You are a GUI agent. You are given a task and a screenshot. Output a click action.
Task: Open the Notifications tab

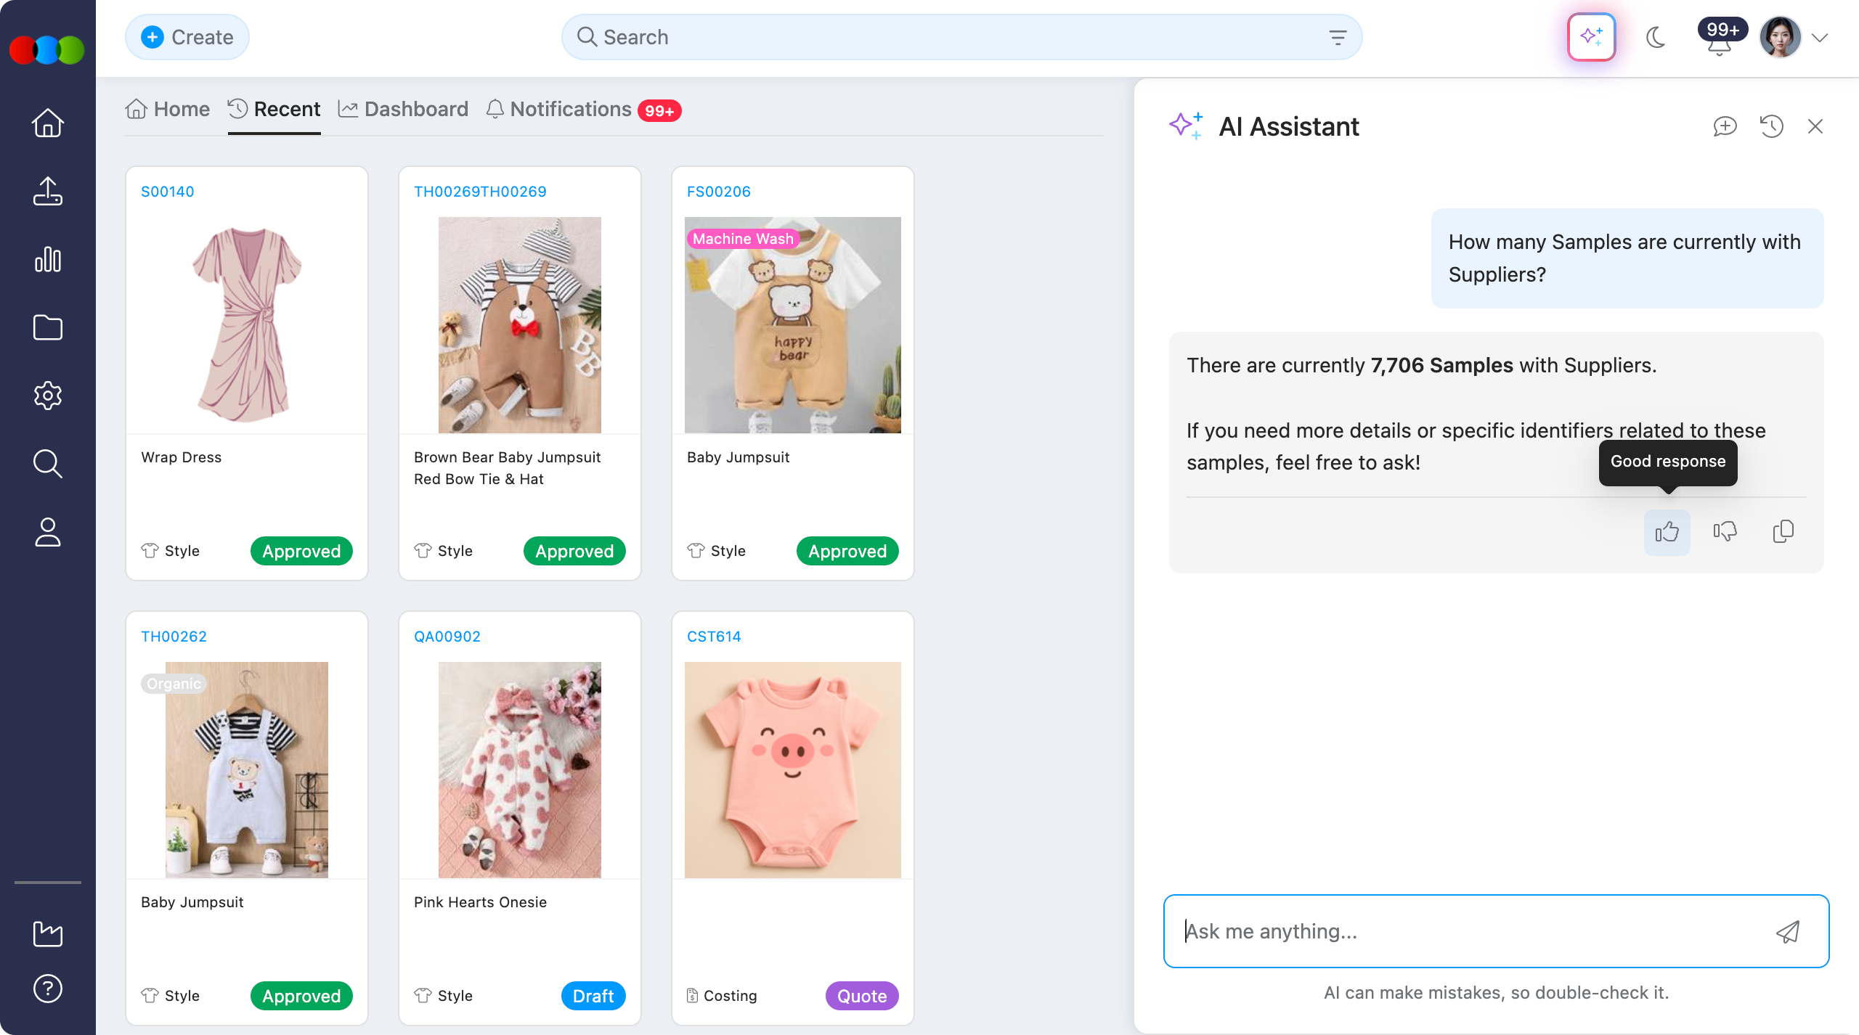pyautogui.click(x=570, y=109)
